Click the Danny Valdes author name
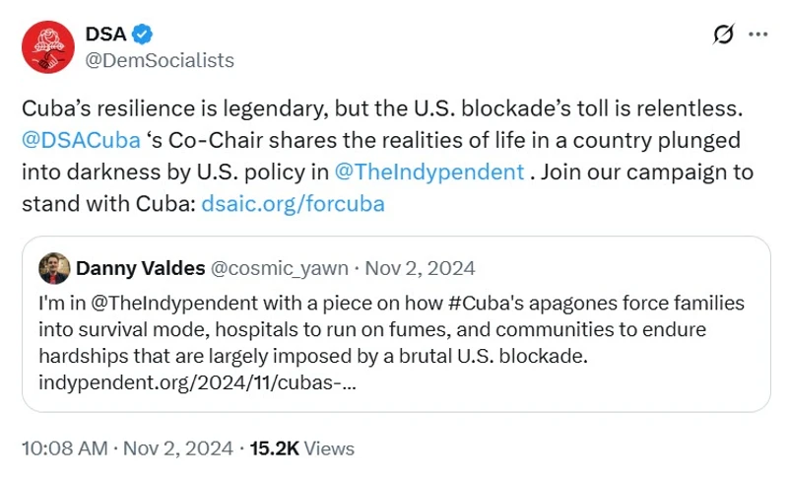 click(139, 268)
